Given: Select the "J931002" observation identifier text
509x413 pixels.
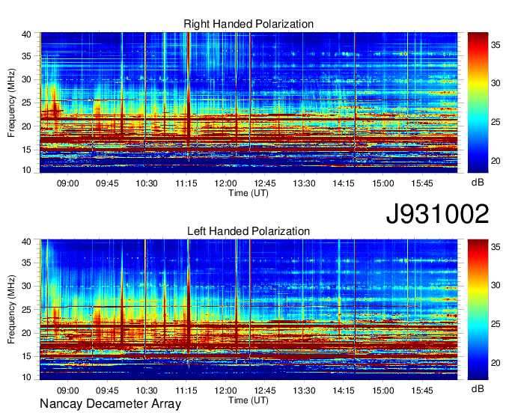Looking at the screenshot, I should tap(437, 214).
